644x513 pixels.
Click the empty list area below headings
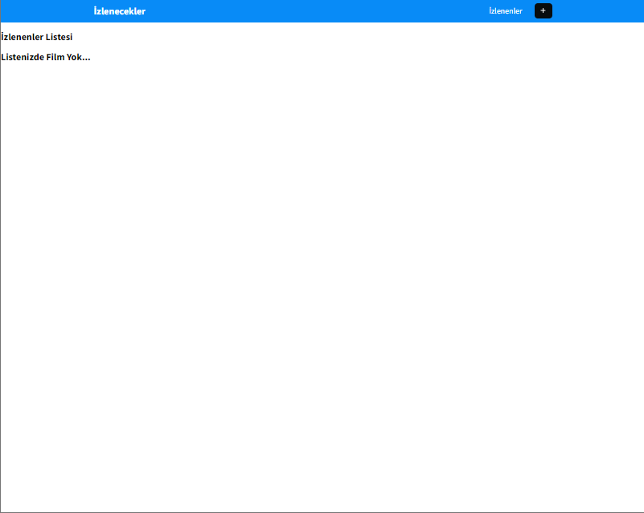click(322, 241)
